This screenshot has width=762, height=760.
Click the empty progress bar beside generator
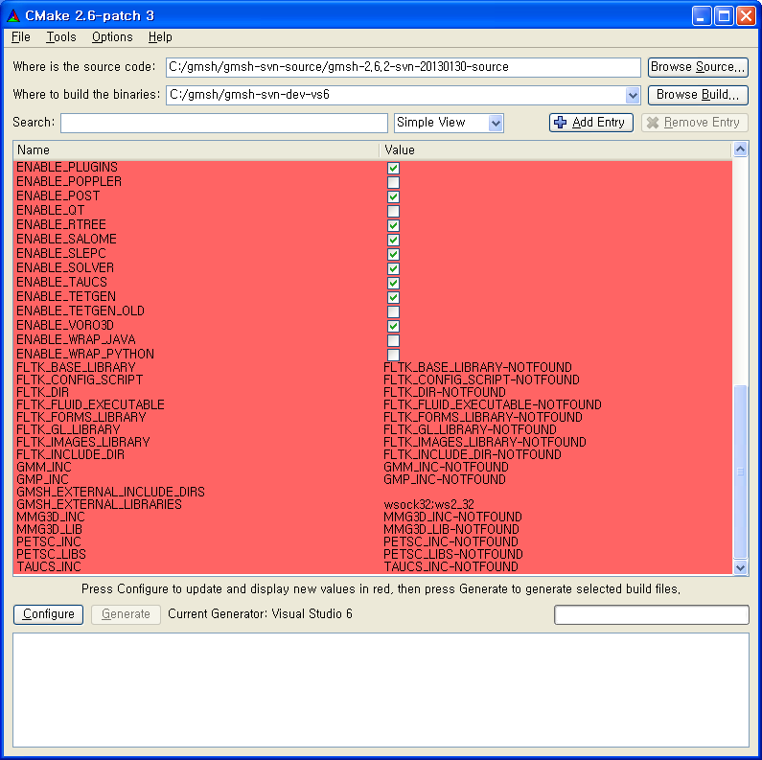click(x=651, y=614)
